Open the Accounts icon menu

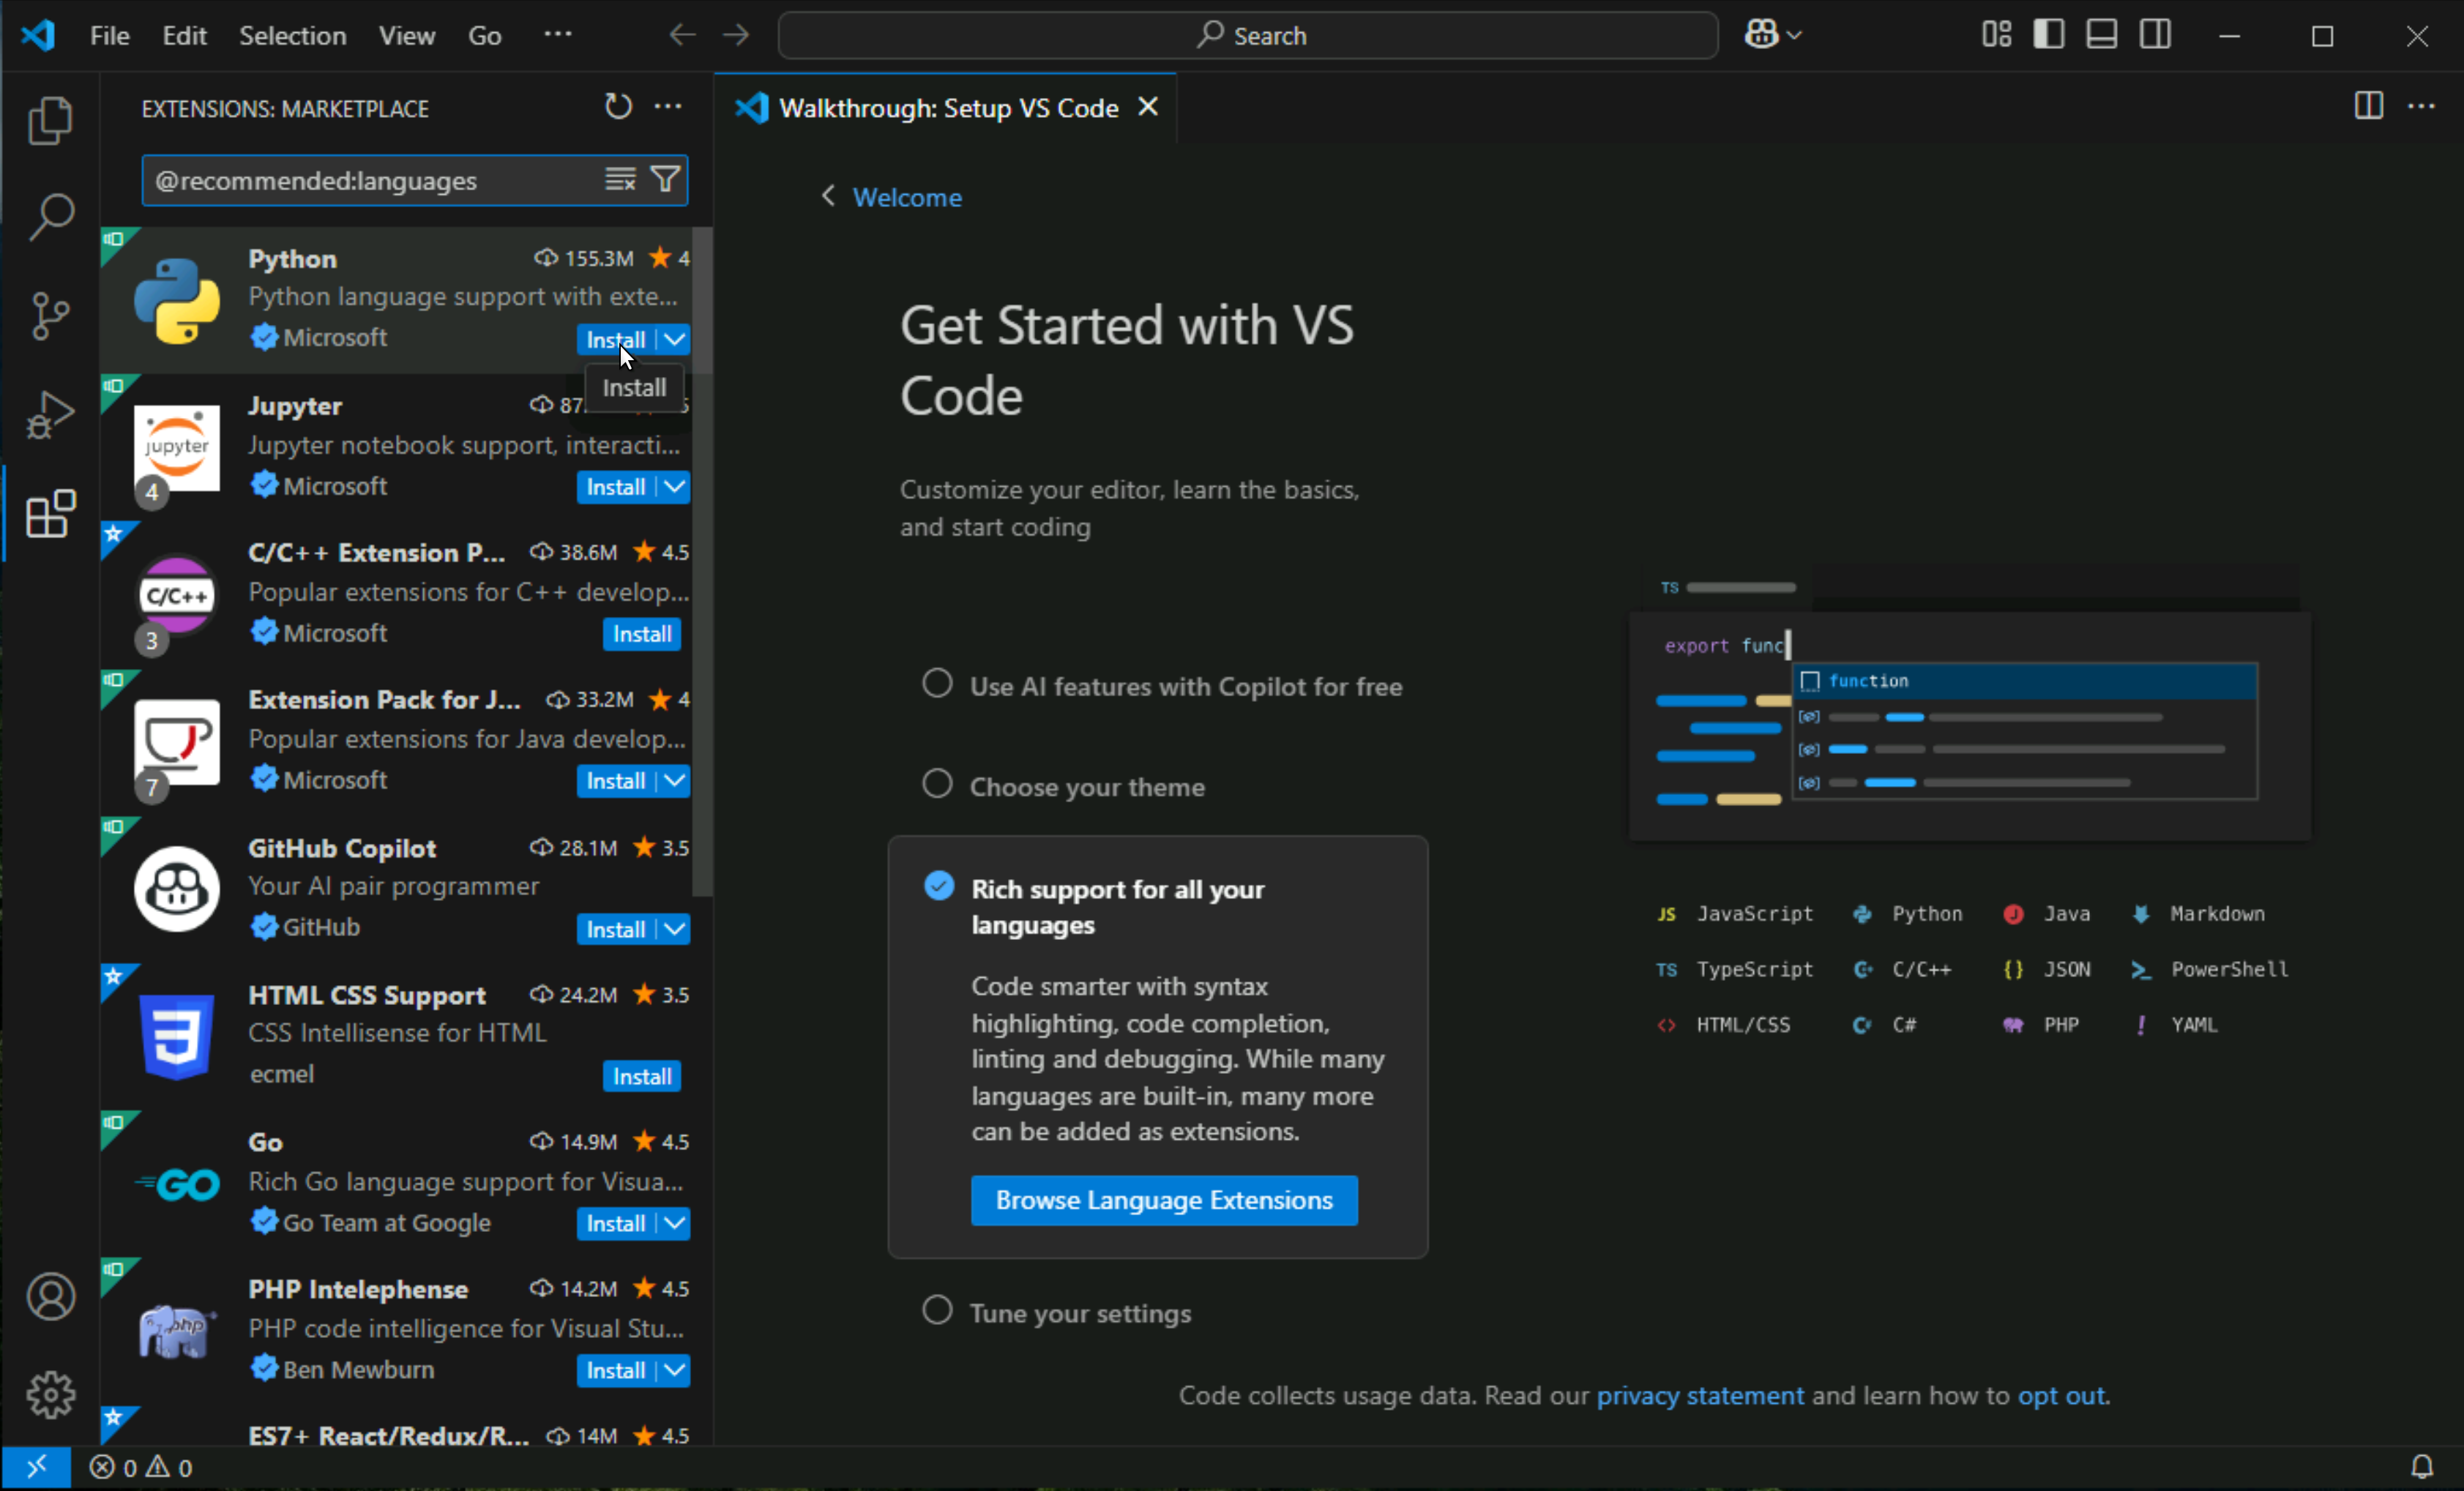(50, 1296)
